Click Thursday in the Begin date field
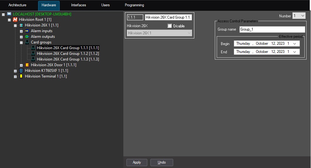 pyautogui.click(x=243, y=43)
